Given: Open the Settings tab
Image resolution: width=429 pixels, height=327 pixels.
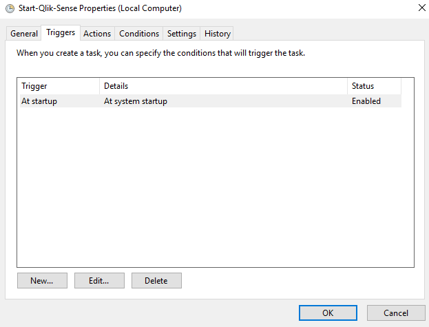Looking at the screenshot, I should tap(182, 34).
